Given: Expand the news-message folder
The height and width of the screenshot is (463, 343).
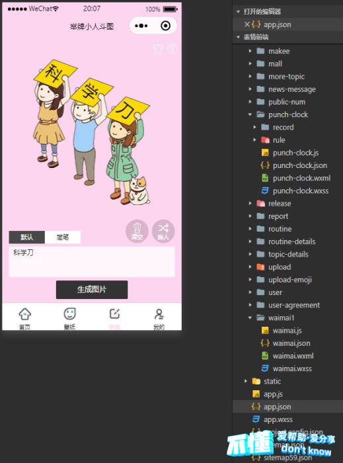Looking at the screenshot, I should (250, 89).
